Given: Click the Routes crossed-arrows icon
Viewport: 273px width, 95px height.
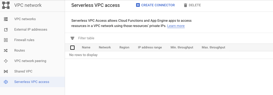Looking at the screenshot, I should [6, 51].
